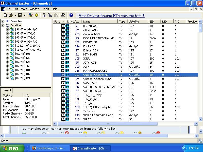Click the channel list horizontal scroll right arrow
203x152 pixels.
point(196,123)
